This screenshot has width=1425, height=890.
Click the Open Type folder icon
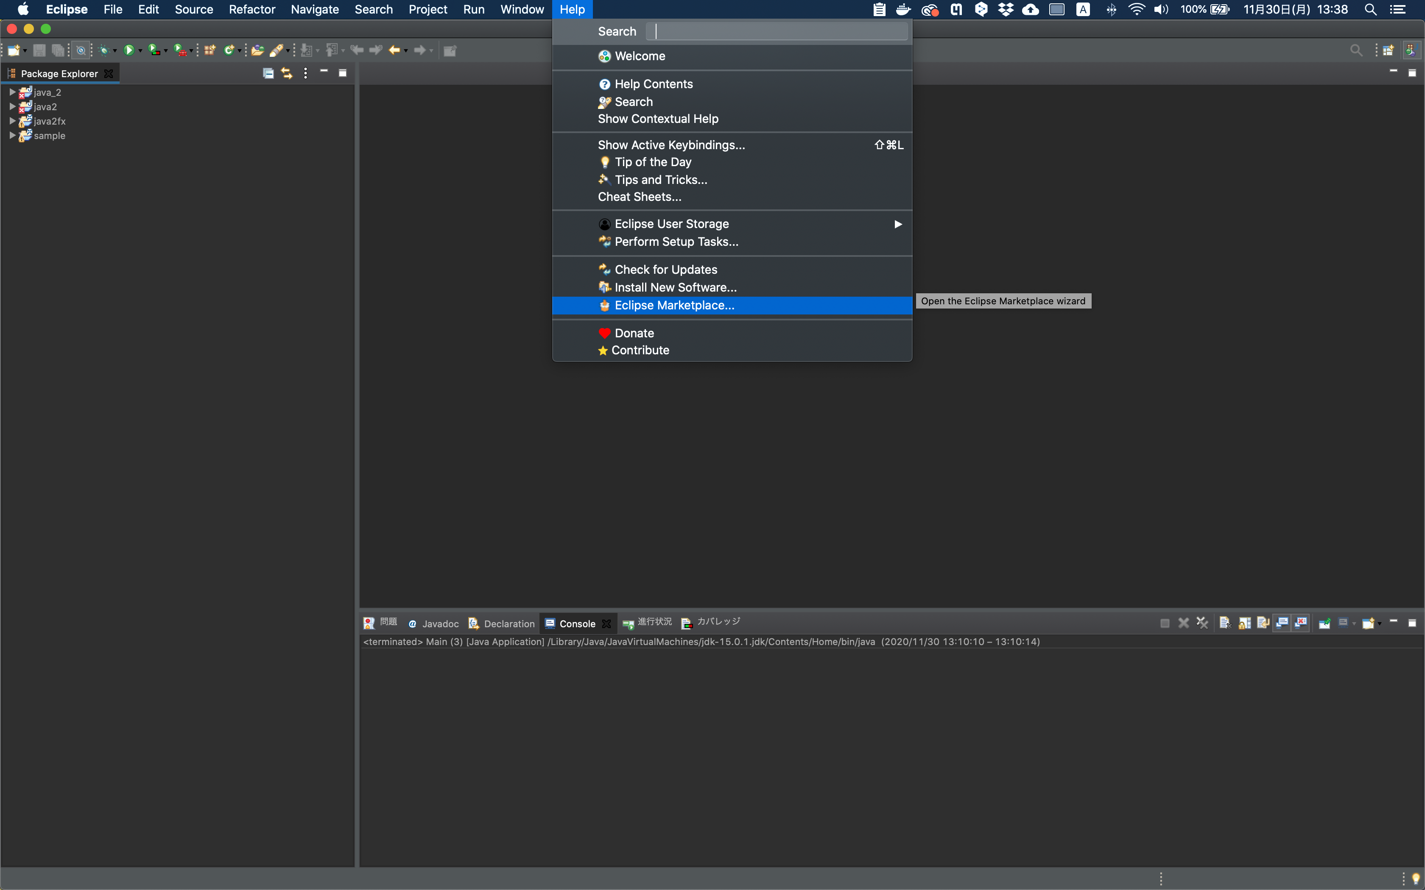pos(257,50)
